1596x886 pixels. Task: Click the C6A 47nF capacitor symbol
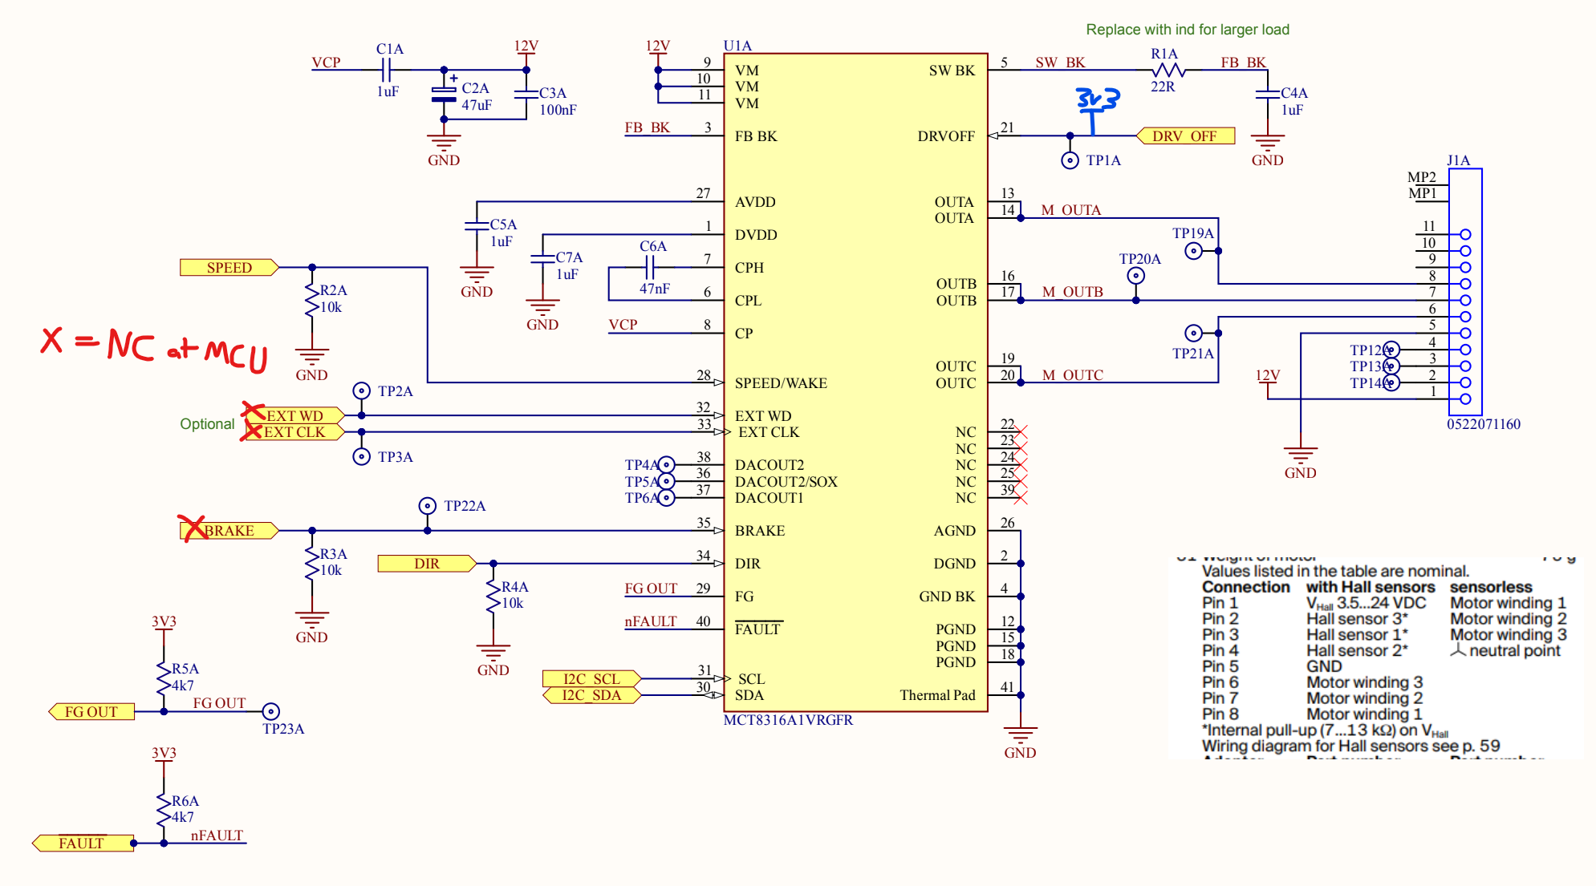(652, 268)
